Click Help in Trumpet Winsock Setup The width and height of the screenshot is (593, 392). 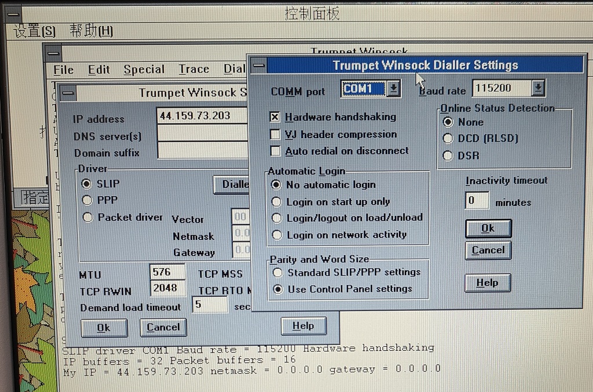tap(303, 326)
